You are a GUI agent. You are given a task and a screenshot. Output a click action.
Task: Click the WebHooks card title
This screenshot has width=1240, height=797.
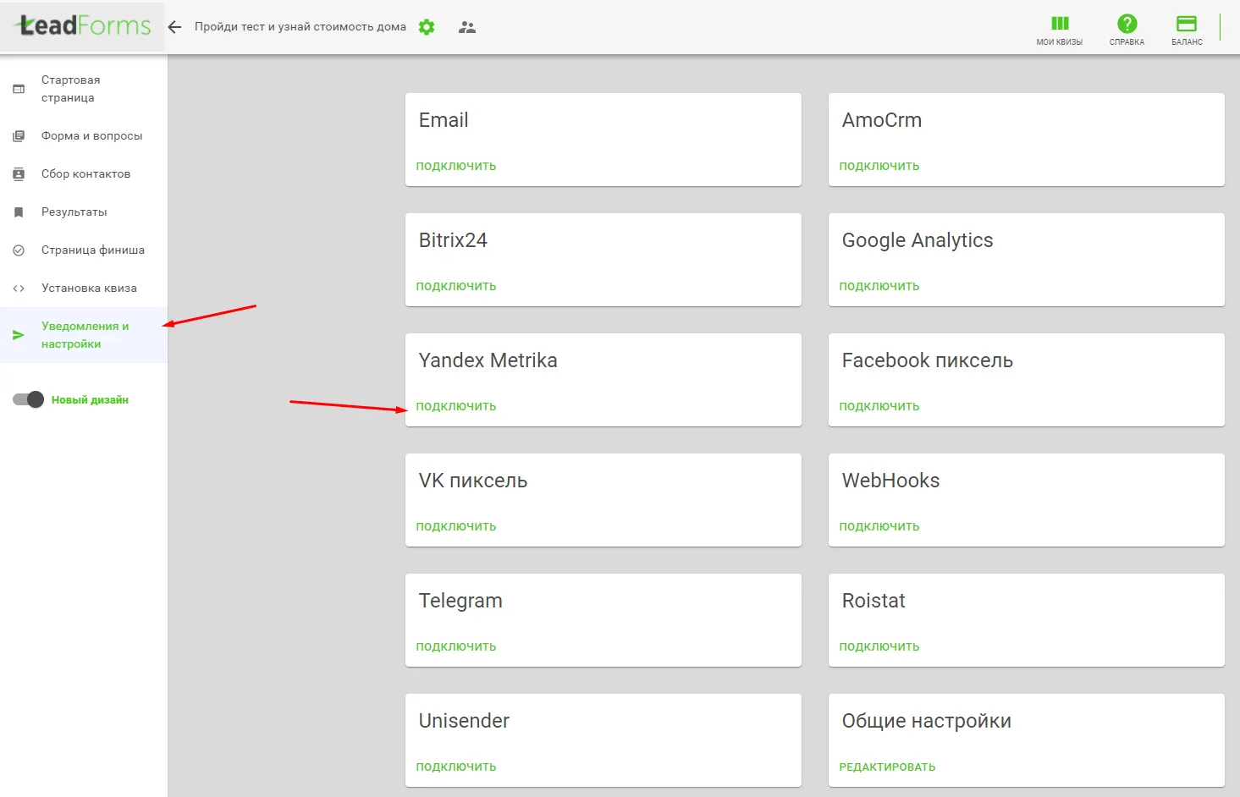891,481
